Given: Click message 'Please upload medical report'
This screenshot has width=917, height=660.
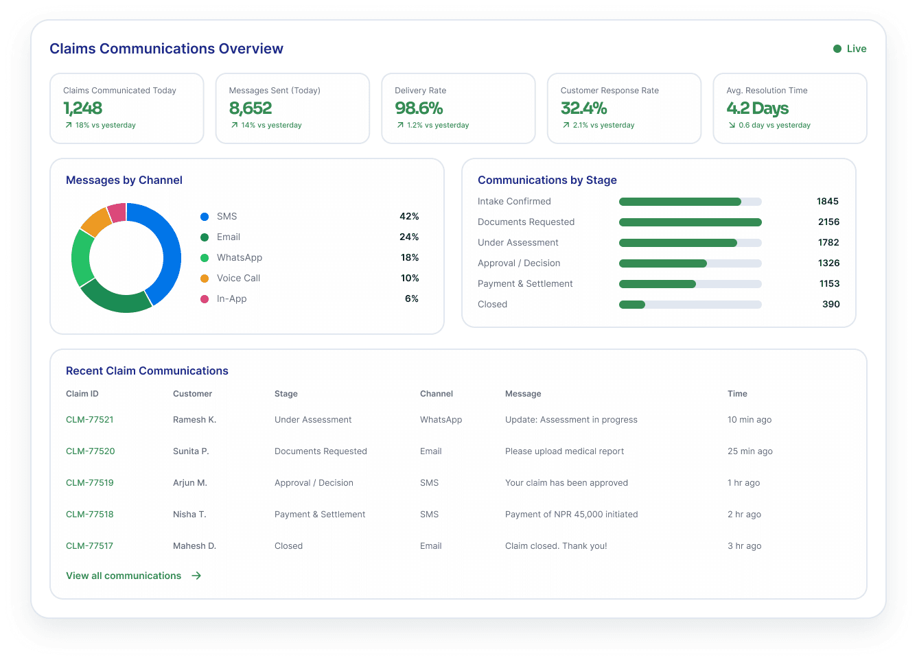Looking at the screenshot, I should point(565,451).
